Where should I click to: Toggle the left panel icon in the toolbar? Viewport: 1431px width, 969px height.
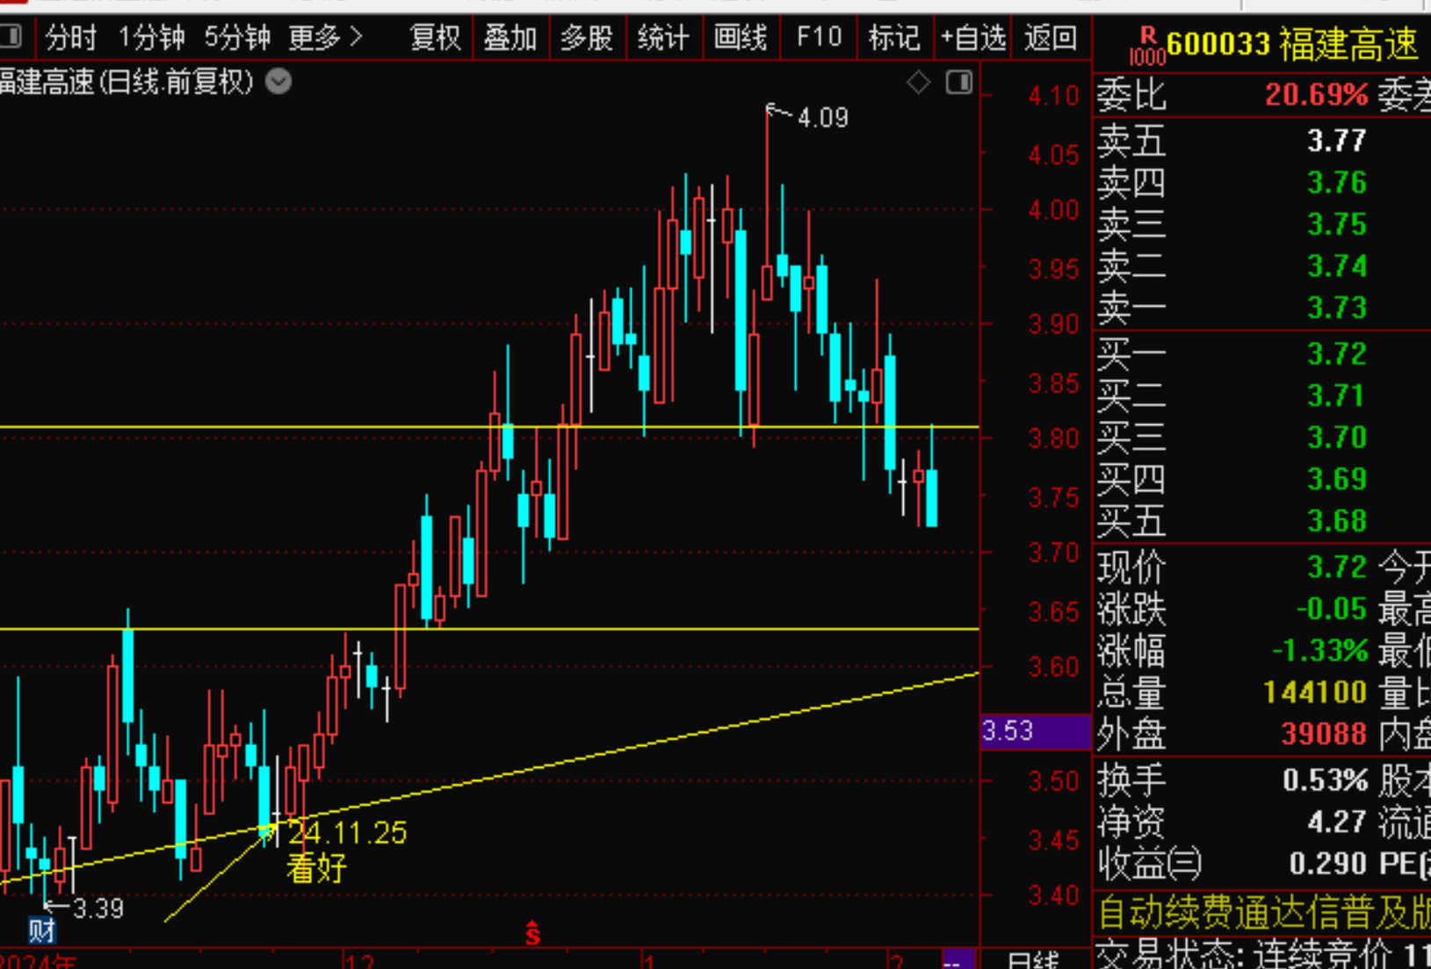pos(11,37)
